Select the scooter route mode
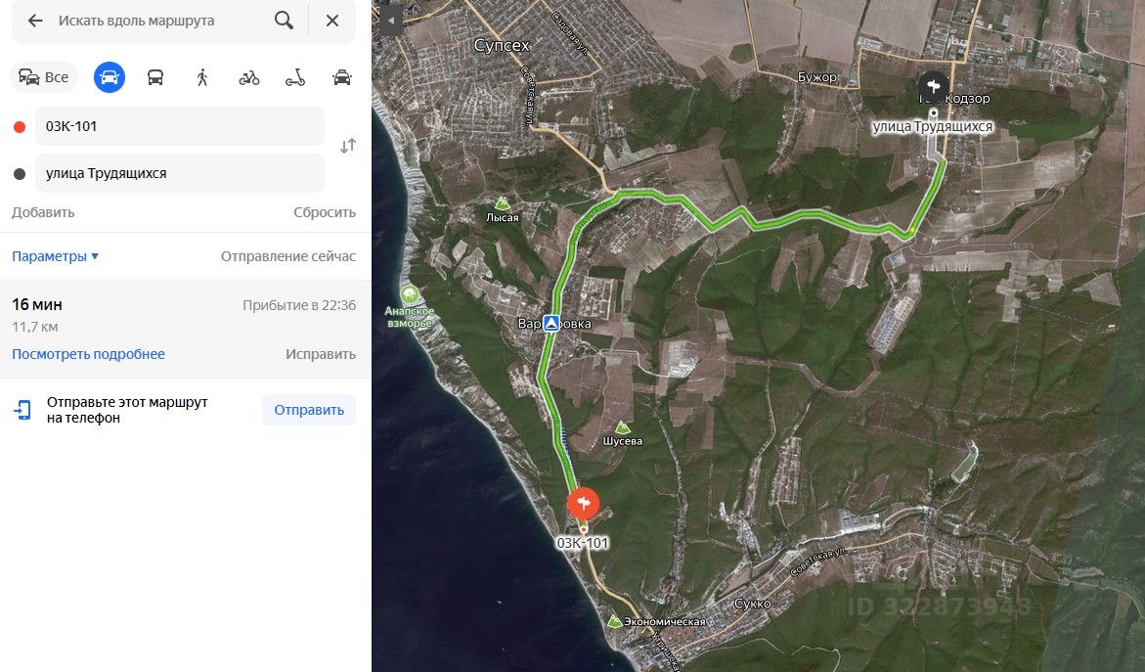Screen dimensions: 1145x672 pos(295,77)
